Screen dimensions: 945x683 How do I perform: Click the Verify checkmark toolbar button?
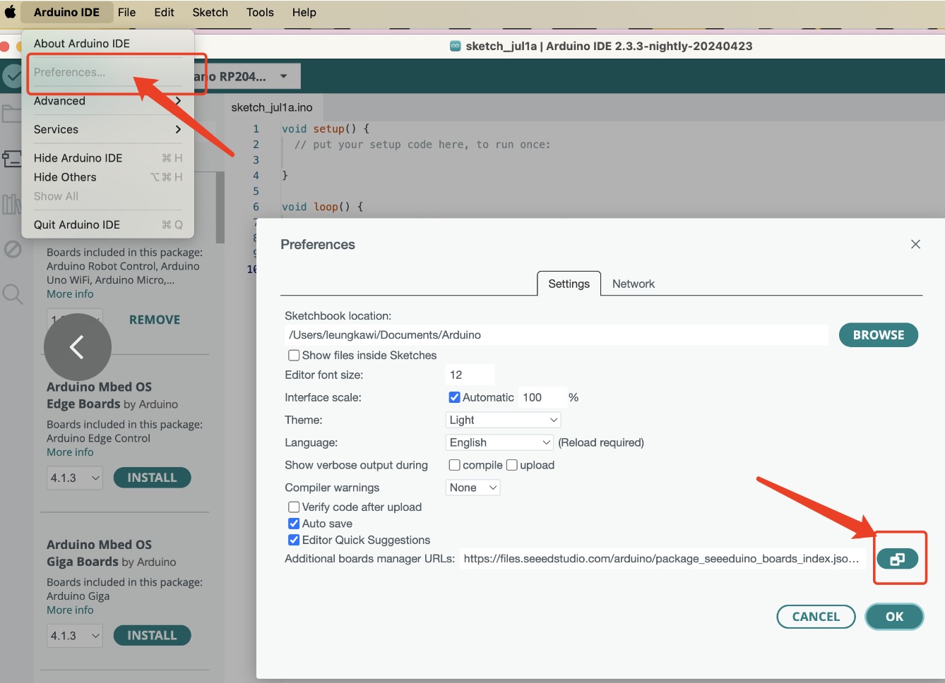12,76
